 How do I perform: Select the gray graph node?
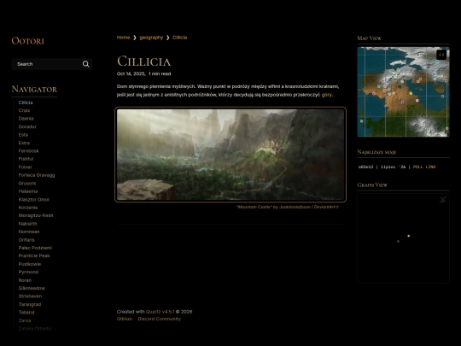[398, 241]
